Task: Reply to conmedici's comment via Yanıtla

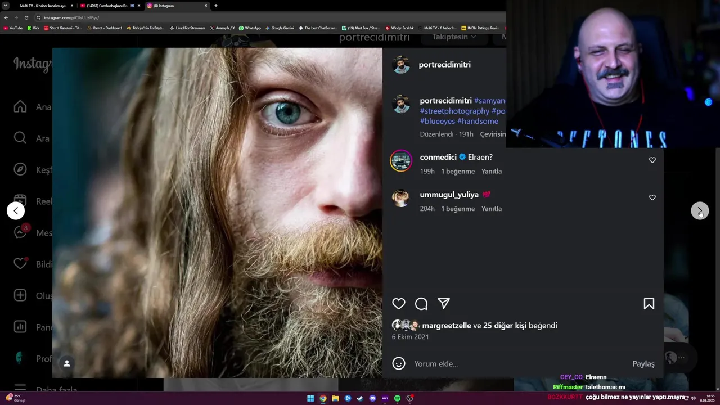Action: pos(492,171)
